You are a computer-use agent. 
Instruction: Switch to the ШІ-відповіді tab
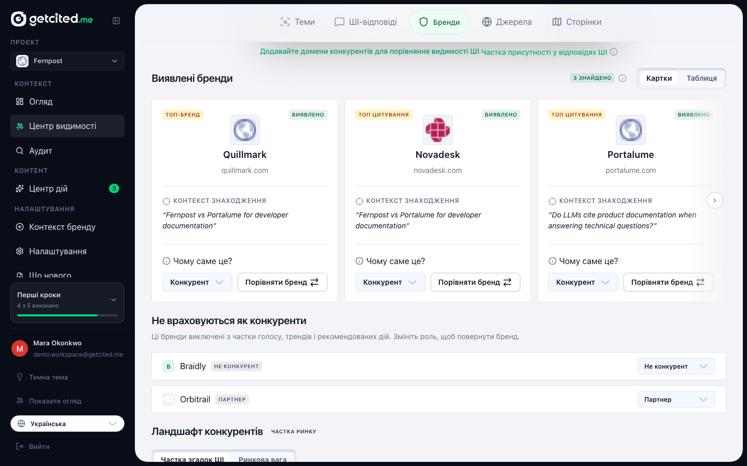pos(366,22)
